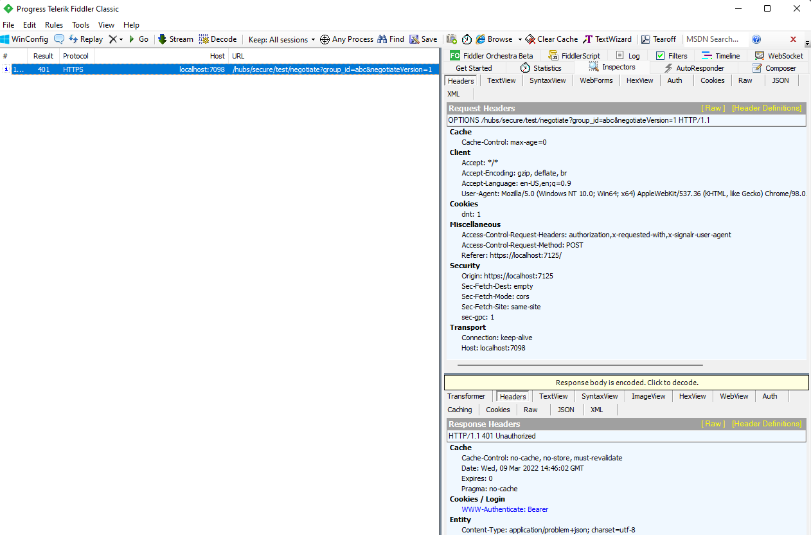This screenshot has width=811, height=535.
Task: Switch to the Filters tab
Action: tap(672, 56)
